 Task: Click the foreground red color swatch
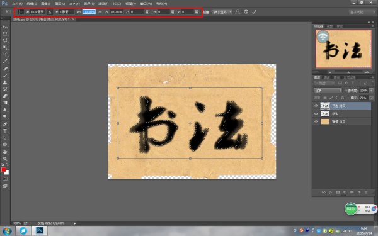[3, 170]
